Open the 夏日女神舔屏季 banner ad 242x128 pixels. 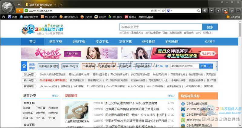pos(170,53)
